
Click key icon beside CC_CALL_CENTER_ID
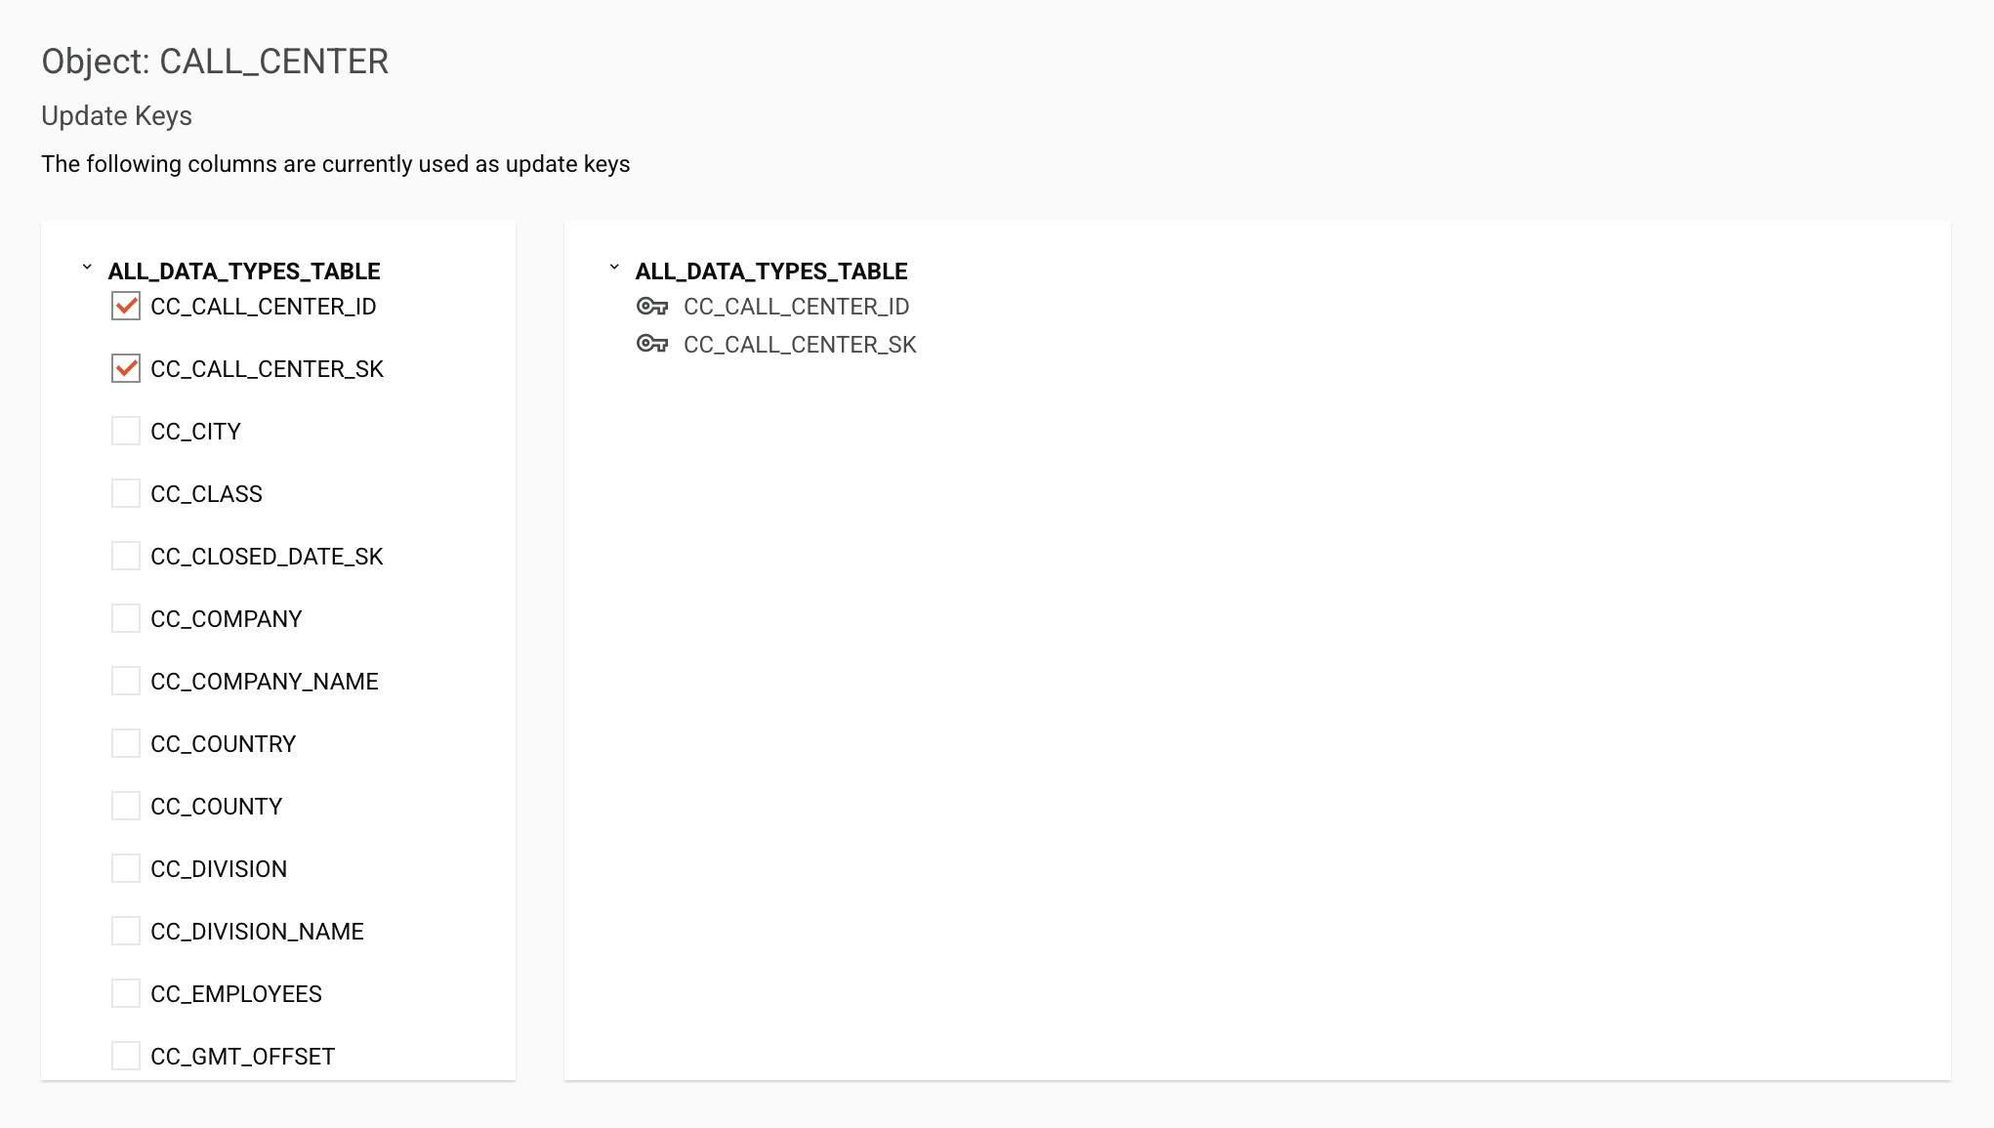pos(651,307)
